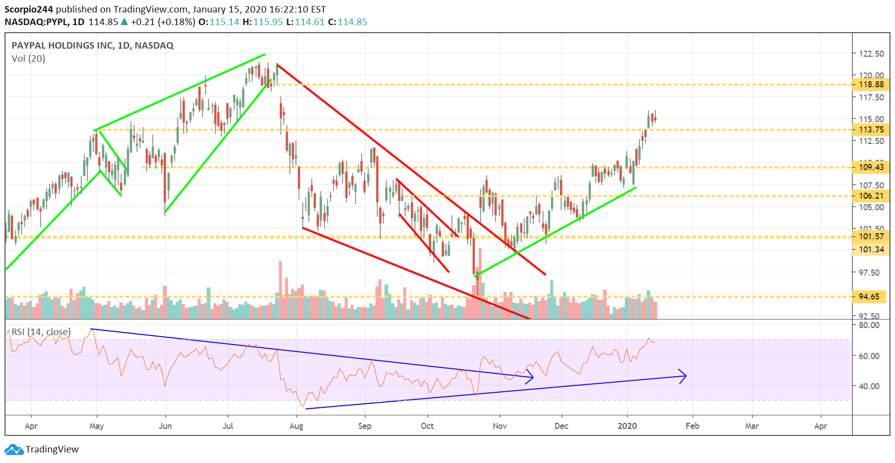This screenshot has height=463, width=895.
Task: Click the tallest volume bar in late July
Action: coord(280,290)
